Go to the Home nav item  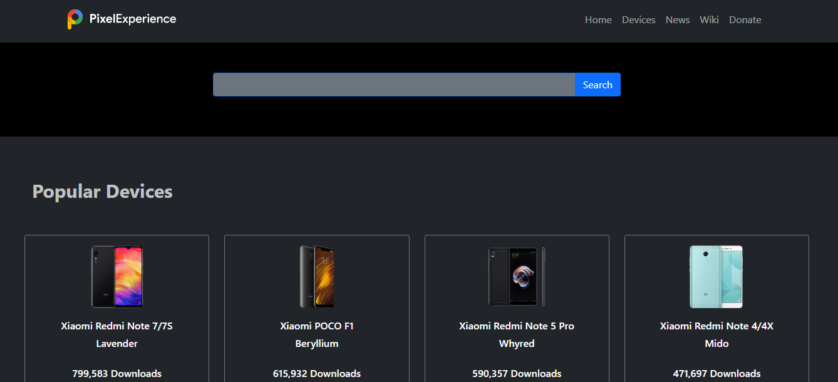598,20
